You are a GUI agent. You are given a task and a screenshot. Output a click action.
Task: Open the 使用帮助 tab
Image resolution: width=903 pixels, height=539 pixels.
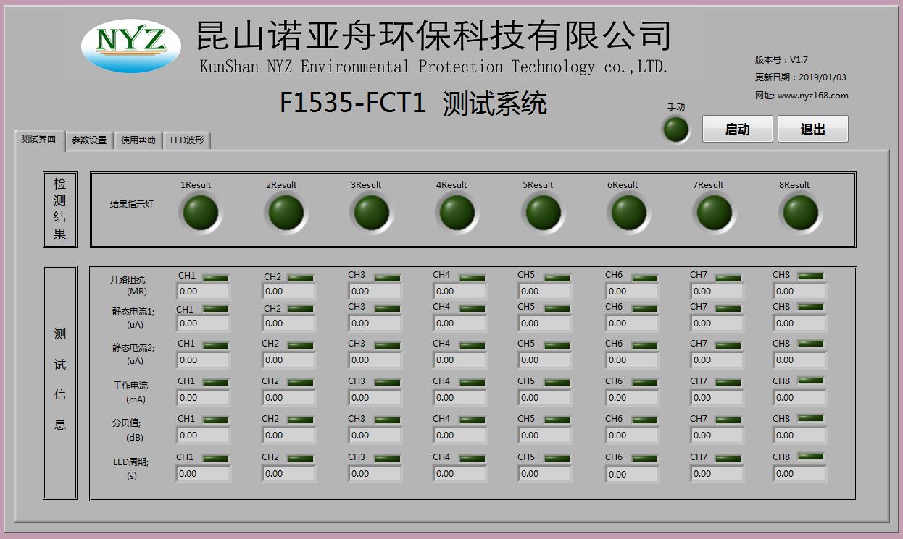(138, 140)
